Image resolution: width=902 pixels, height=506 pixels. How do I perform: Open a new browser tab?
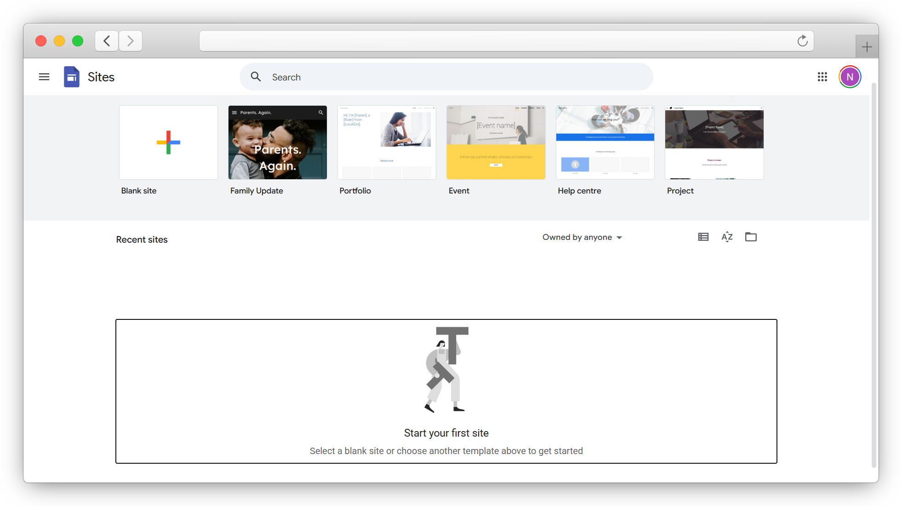[867, 46]
